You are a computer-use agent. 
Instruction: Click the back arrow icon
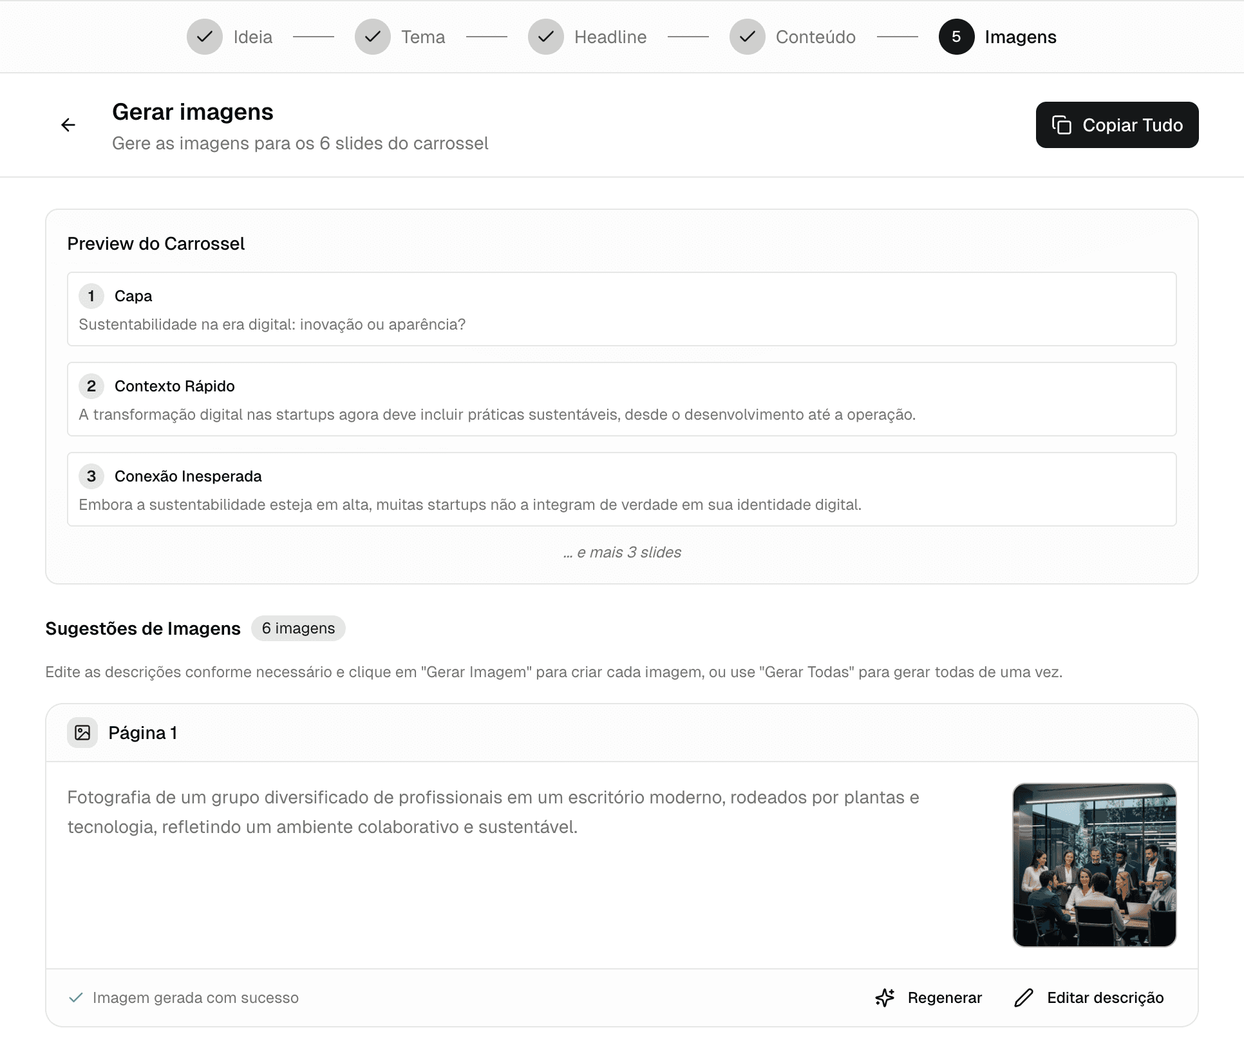[68, 125]
